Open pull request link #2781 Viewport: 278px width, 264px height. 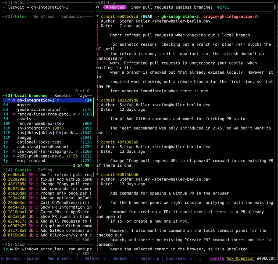click(x=223, y=7)
